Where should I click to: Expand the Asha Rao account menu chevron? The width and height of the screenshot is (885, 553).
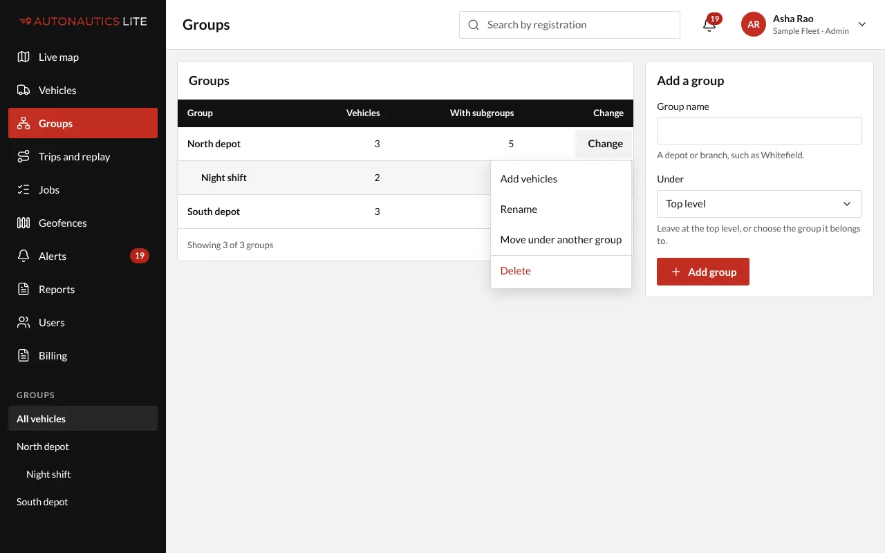click(862, 24)
